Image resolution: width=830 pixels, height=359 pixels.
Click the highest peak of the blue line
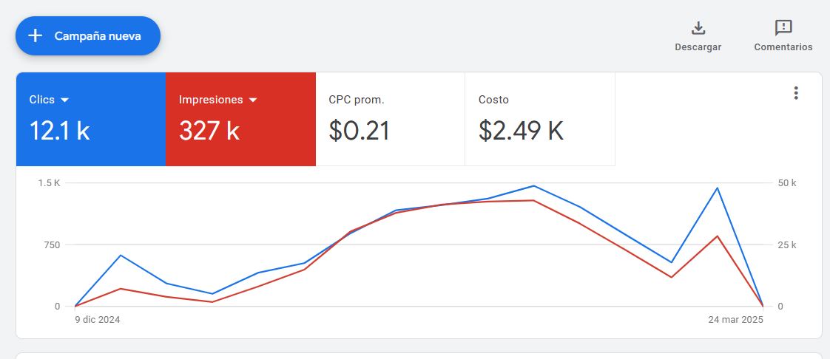point(533,186)
